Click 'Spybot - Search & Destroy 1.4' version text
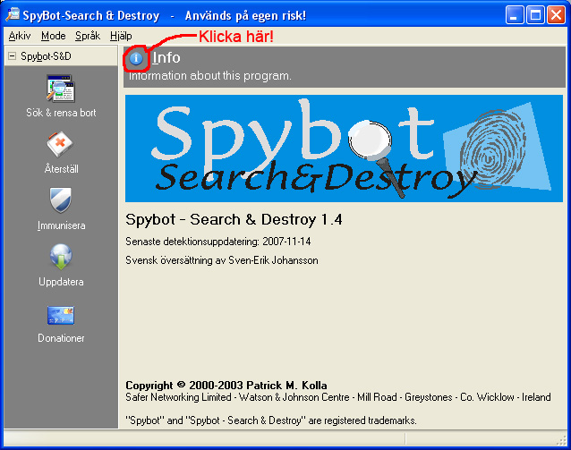This screenshot has height=450, width=571. [x=234, y=219]
